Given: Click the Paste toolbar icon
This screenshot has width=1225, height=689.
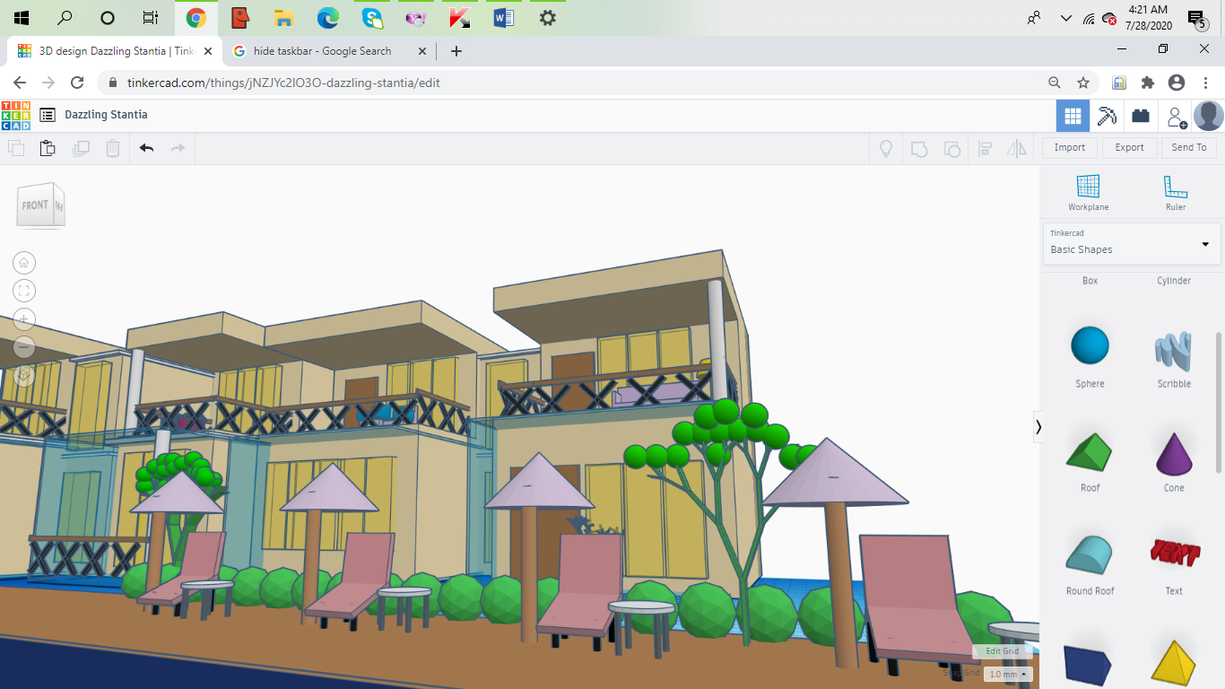Looking at the screenshot, I should click(x=48, y=148).
